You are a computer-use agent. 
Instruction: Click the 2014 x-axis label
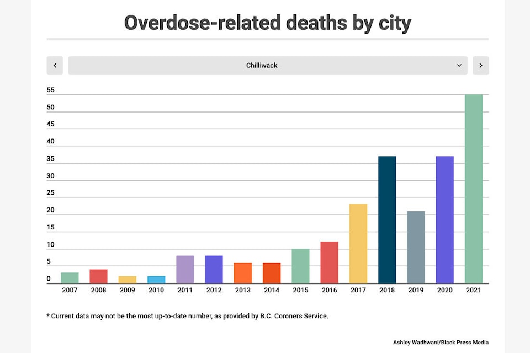[272, 290]
